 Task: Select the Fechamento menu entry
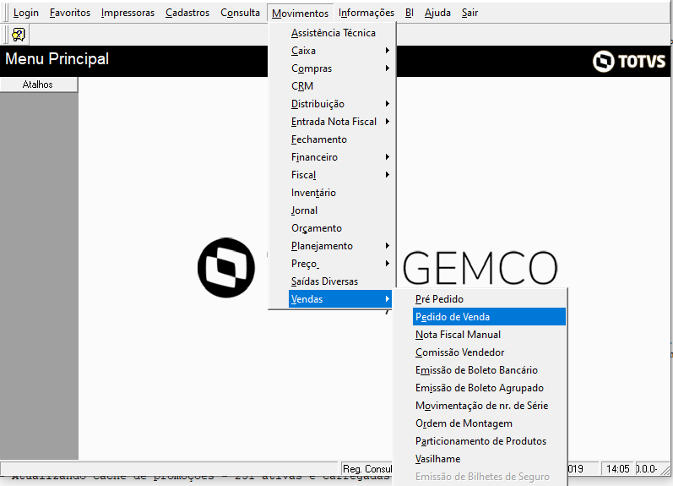pyautogui.click(x=341, y=139)
